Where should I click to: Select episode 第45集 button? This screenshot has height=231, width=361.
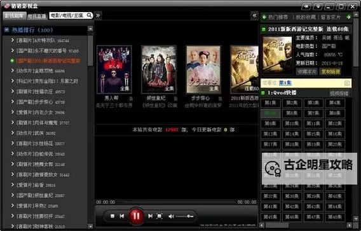point(270,217)
